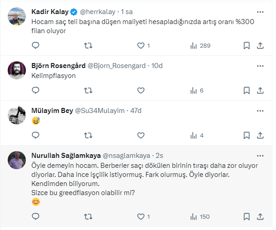This screenshot has width=276, height=230.
Task: Retweet Mülayim Bey's emoji tweet
Action: point(89,135)
